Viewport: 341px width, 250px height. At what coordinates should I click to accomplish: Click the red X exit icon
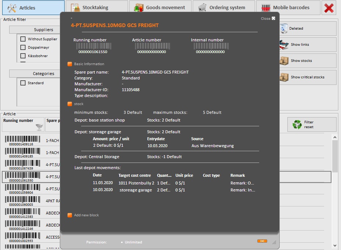coord(329,8)
